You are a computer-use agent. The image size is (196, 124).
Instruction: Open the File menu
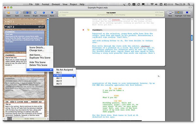[x=31, y=4]
